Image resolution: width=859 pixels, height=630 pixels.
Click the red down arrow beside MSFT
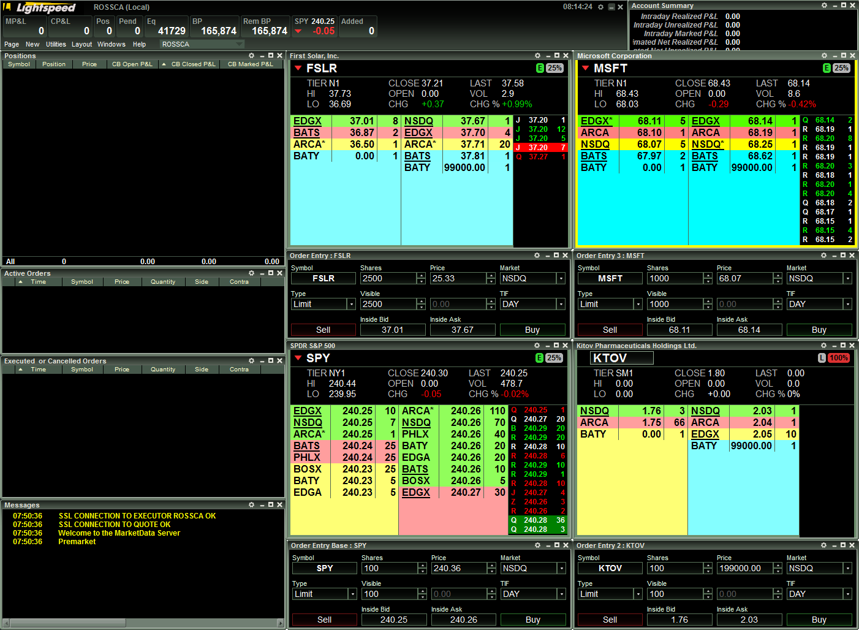point(585,68)
